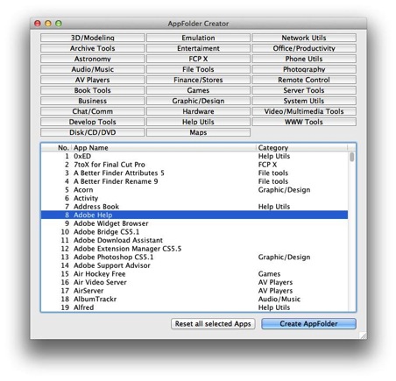Screen dimensions: 396x381
Task: Assign the Phone Utils category
Action: click(x=304, y=59)
